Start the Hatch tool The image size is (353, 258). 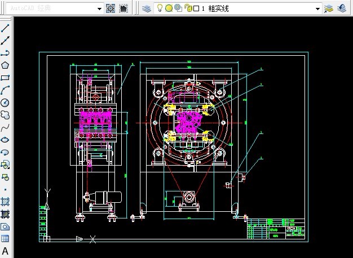(x=5, y=202)
